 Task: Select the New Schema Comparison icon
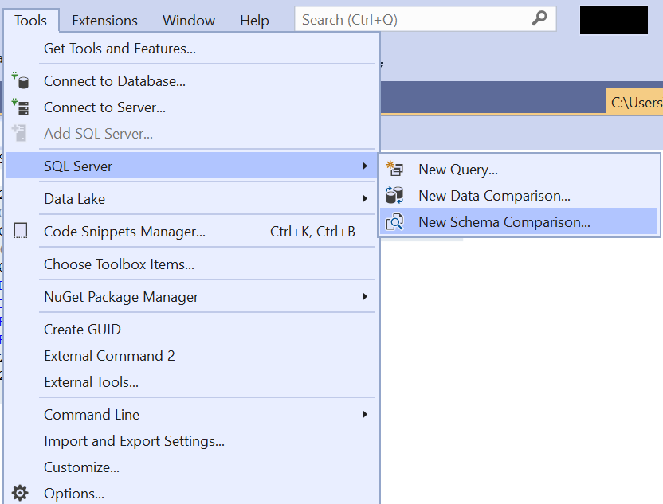[x=394, y=222]
